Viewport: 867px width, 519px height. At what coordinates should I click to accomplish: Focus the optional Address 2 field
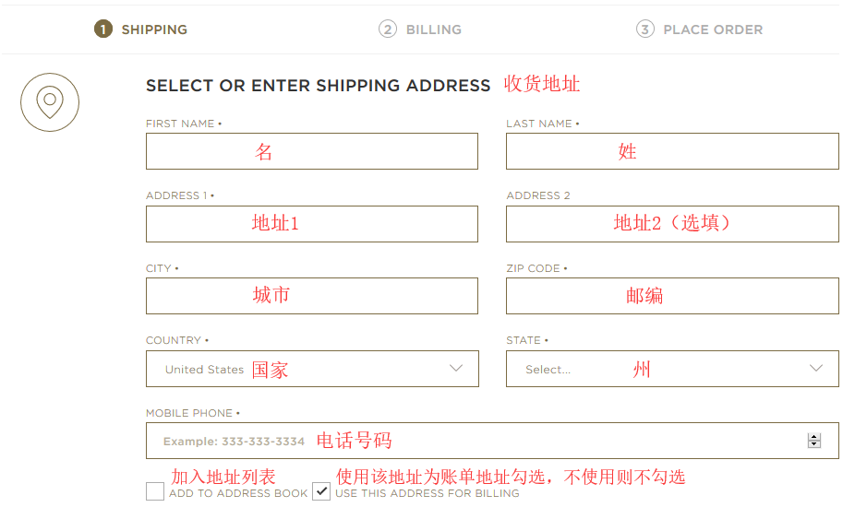pos(672,224)
